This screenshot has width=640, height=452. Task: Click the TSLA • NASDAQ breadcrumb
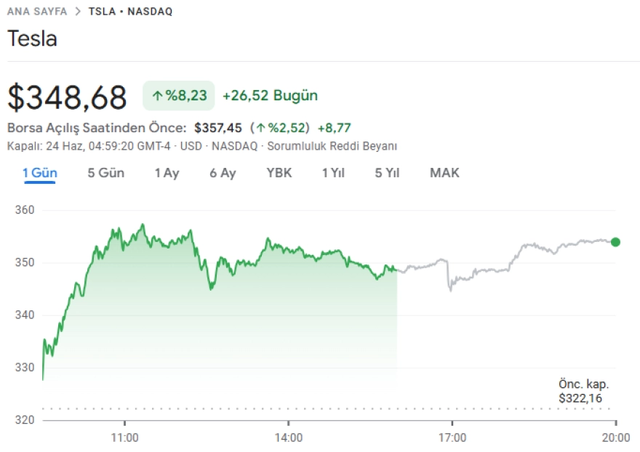130,12
